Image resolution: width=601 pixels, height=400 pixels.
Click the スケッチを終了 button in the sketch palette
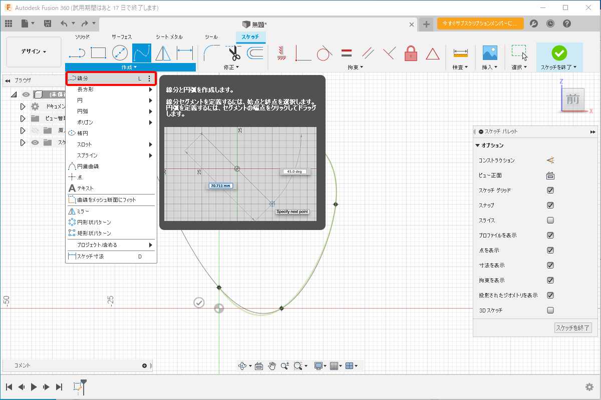[x=573, y=328]
